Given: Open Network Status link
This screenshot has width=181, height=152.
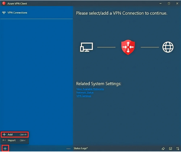Looking at the screenshot, I should click(x=85, y=93).
